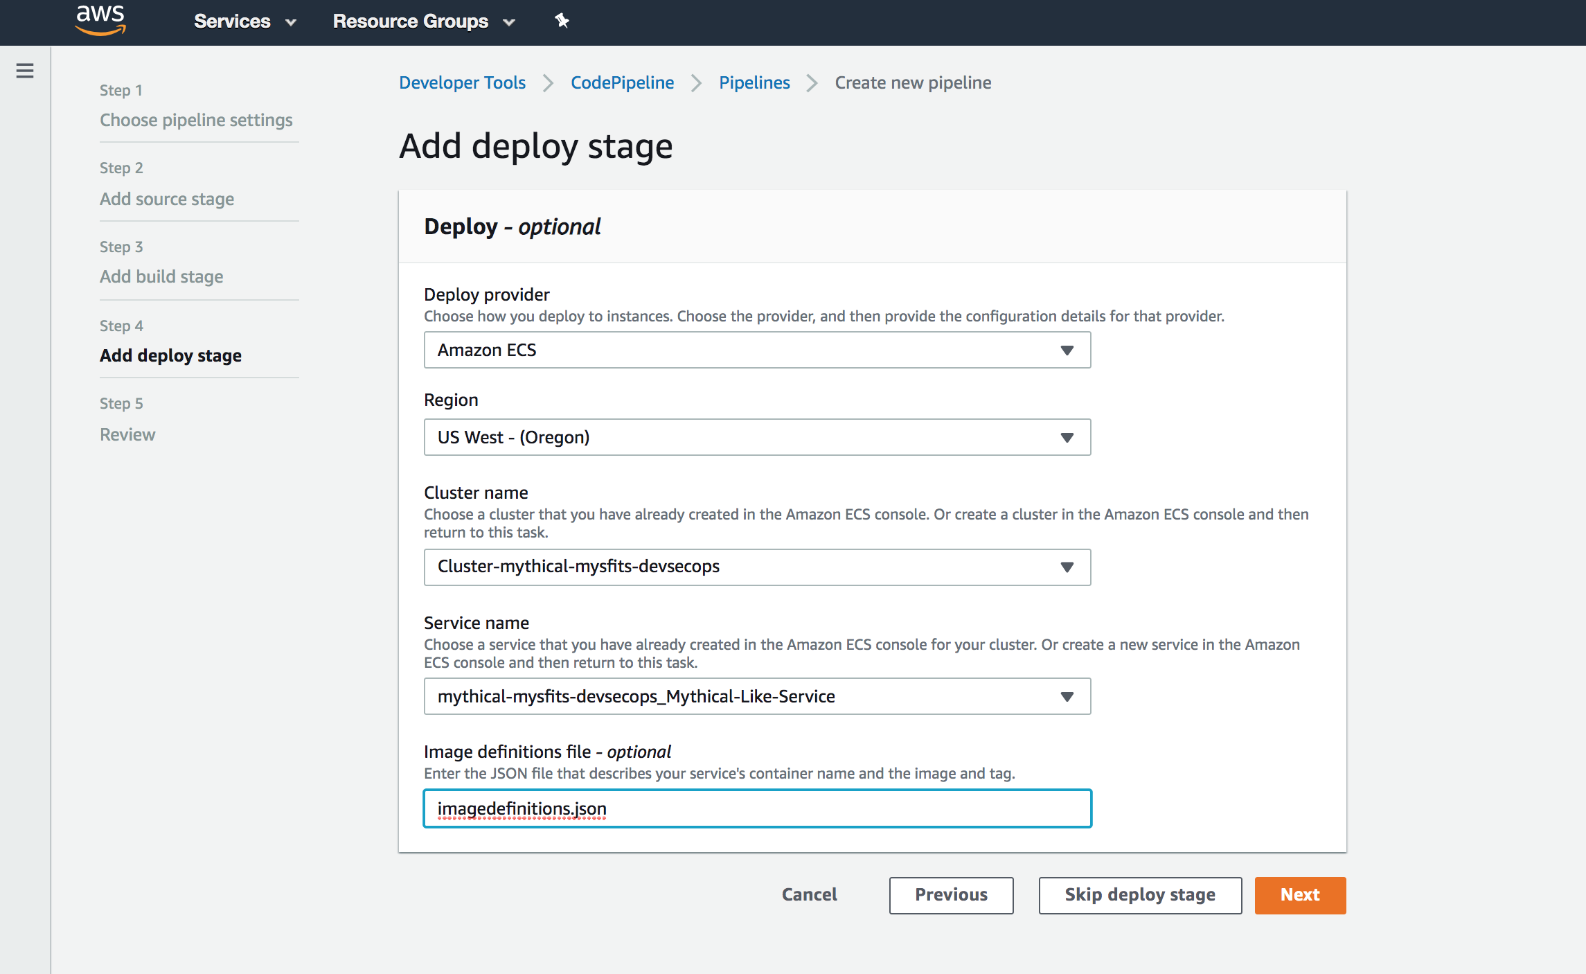Click the orange Next button
The width and height of the screenshot is (1586, 974).
click(x=1300, y=895)
